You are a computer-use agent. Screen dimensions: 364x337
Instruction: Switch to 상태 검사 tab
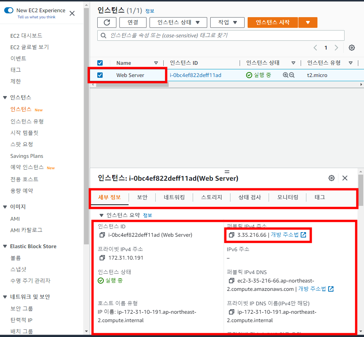250,197
